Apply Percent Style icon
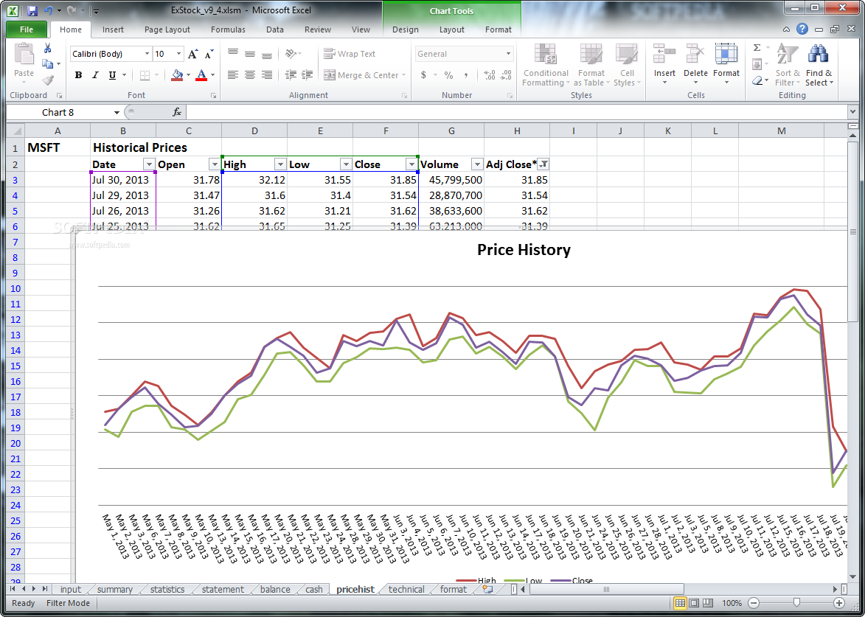 click(448, 75)
